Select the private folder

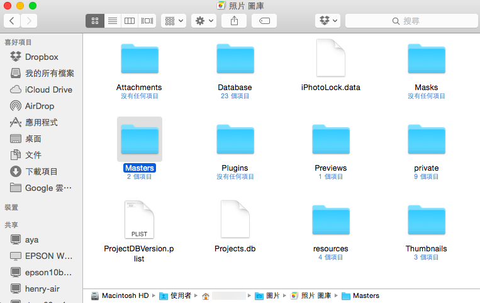pyautogui.click(x=427, y=139)
